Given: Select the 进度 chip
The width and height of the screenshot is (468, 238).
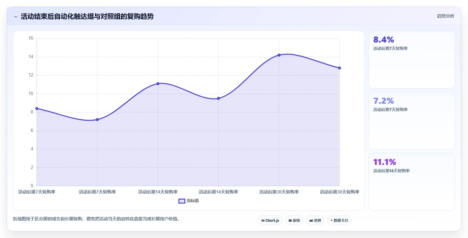Looking at the screenshot, I should click(x=315, y=220).
